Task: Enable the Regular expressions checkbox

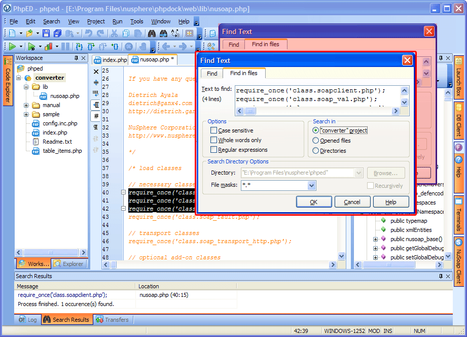Action: [x=213, y=149]
